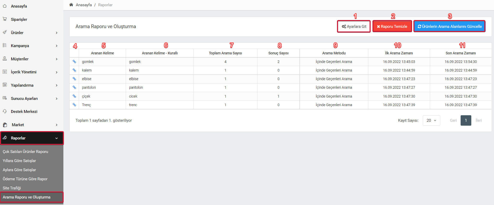The image size is (494, 205).
Task: Open the Kayıt Sayısı 20 dropdown
Action: click(x=431, y=120)
